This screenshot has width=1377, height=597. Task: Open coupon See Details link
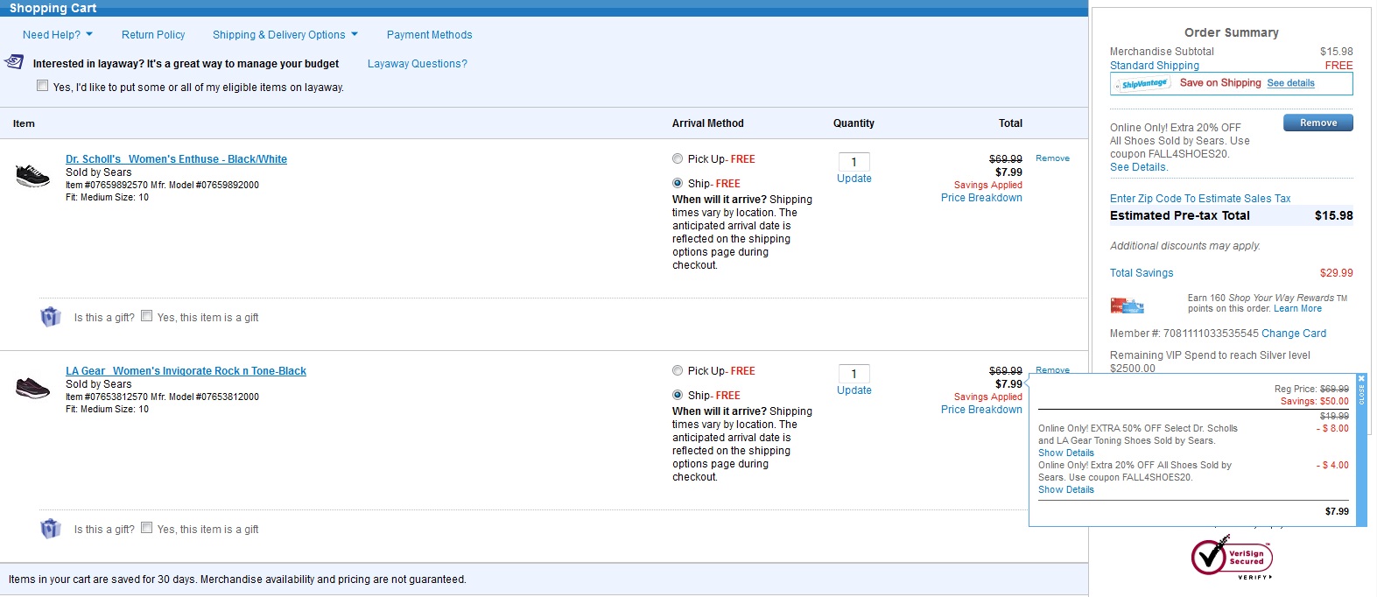point(1139,167)
